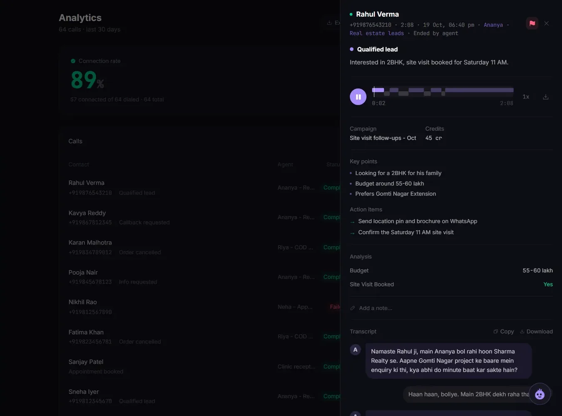Click the Neha - App agent in Nikhil Rao row
562x416 pixels.
coord(295,307)
